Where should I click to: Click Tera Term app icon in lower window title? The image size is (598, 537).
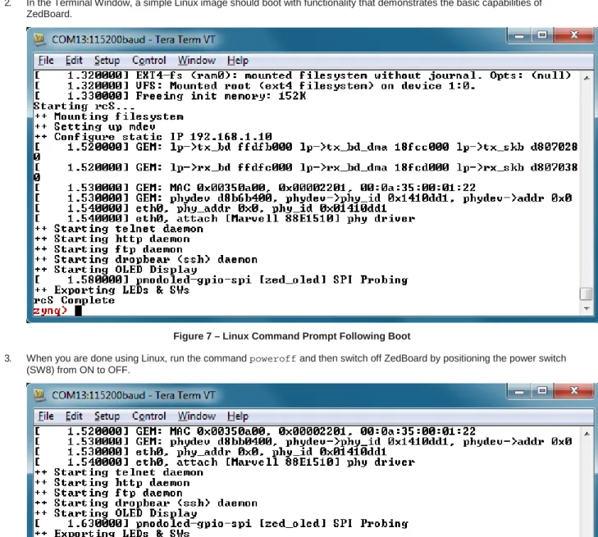coord(39,395)
